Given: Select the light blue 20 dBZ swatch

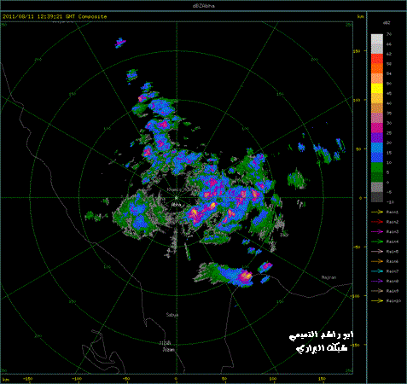Looking at the screenshot, I should (377, 148).
